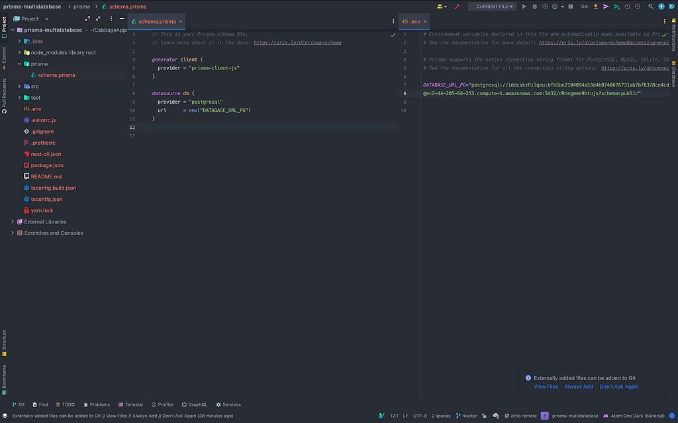Image resolution: width=678 pixels, height=423 pixels.
Task: Click the Debug bug icon
Action: (x=534, y=7)
